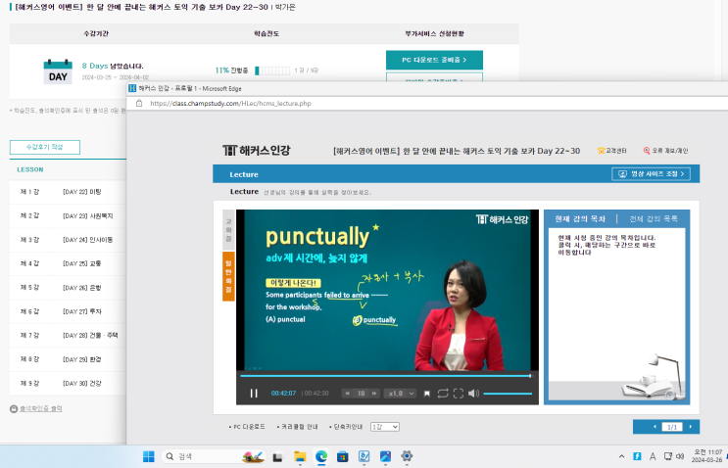
Task: Open the x1.0 playback speed dropdown
Action: tap(401, 394)
